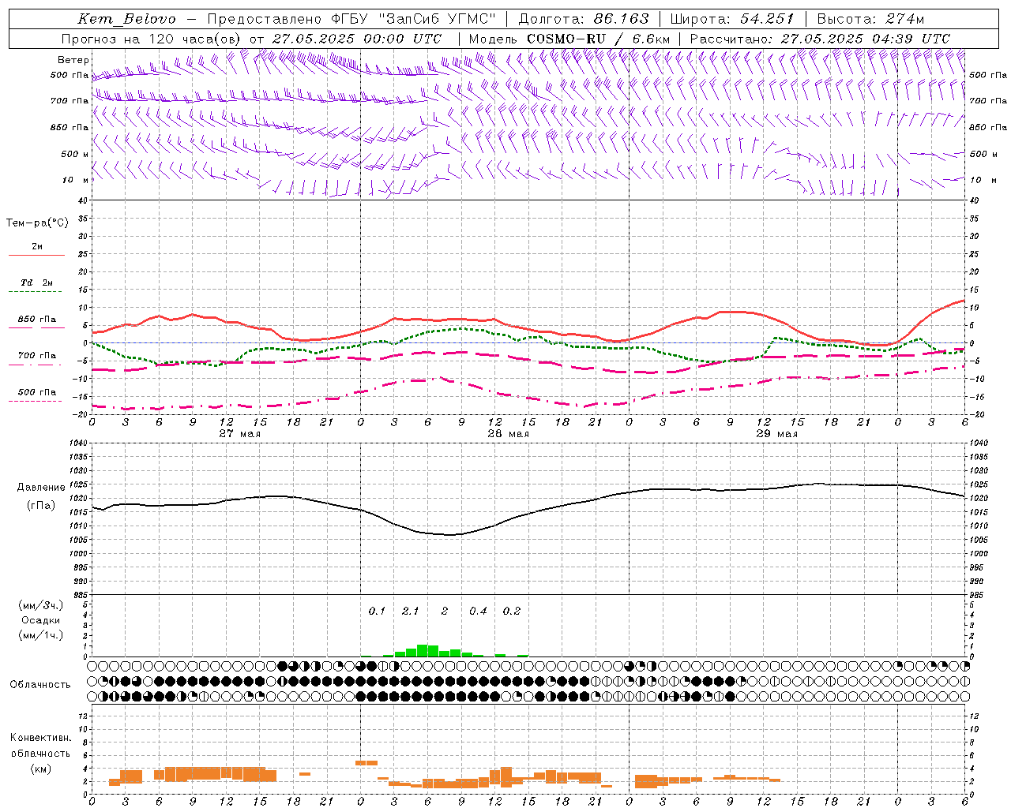
Task: Click the 850 гПа temperature legend entry
Action: coord(37,320)
